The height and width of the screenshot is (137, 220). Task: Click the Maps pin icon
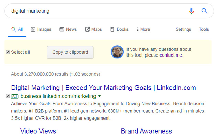[x=87, y=29]
